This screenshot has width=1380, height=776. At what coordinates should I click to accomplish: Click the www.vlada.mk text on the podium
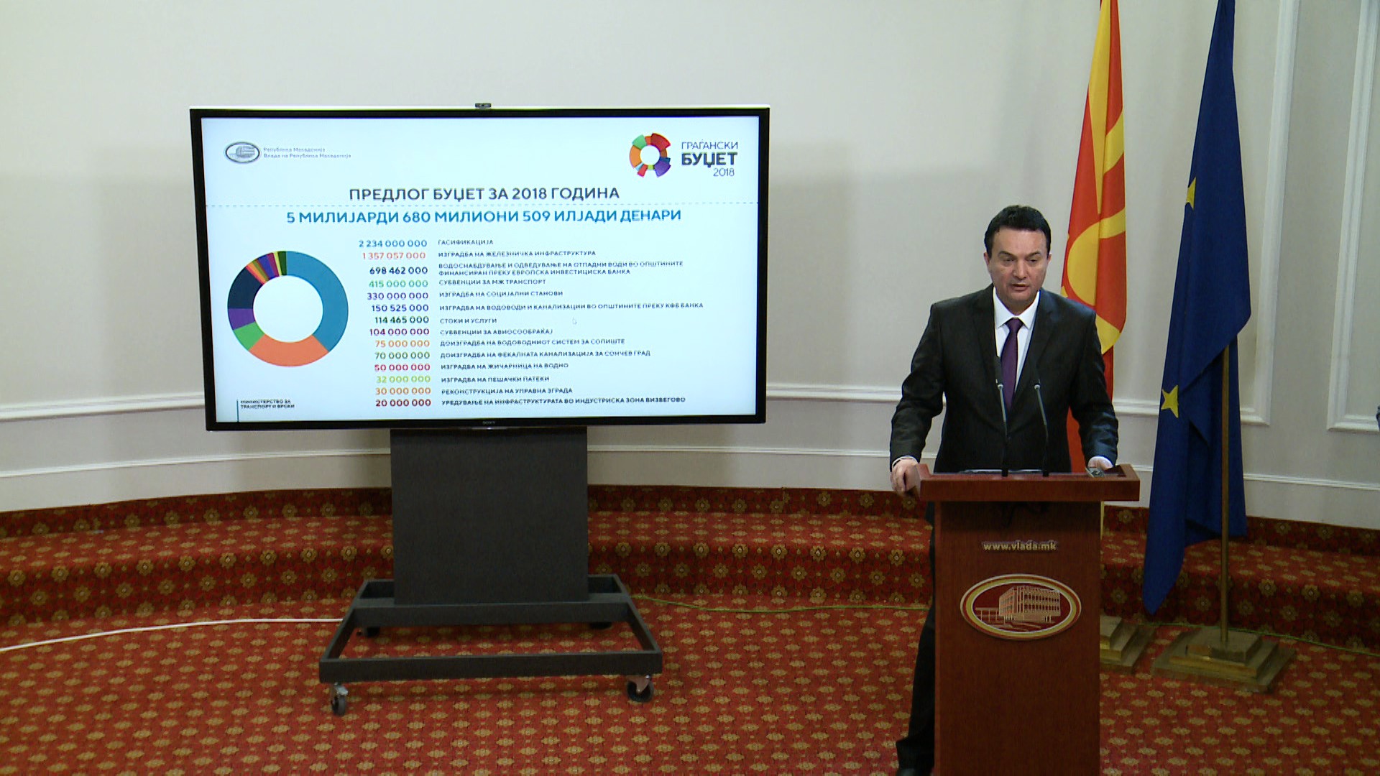coord(1020,545)
